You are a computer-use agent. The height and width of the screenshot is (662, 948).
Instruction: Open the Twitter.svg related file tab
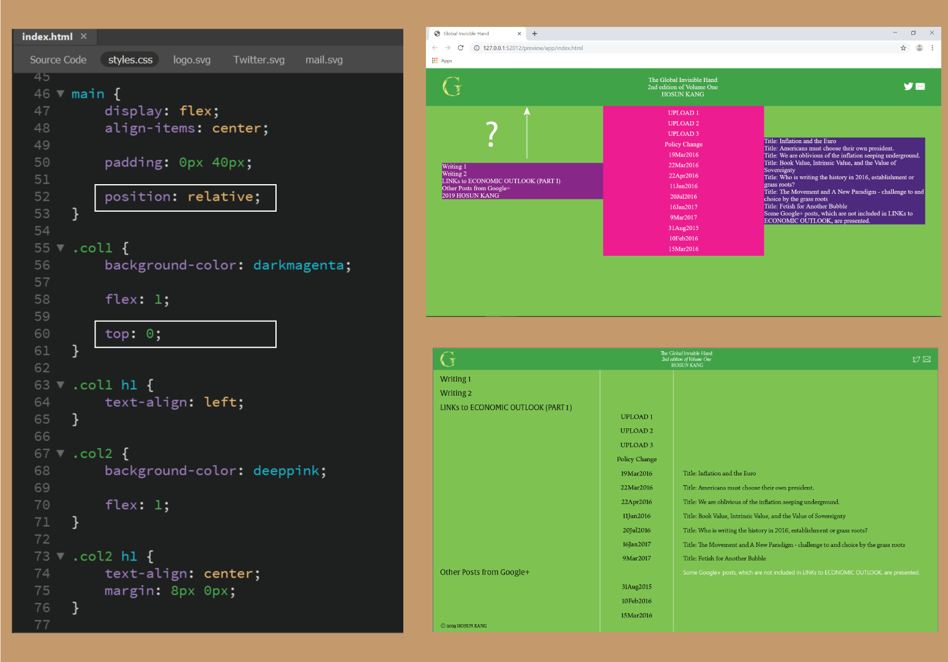coord(259,60)
